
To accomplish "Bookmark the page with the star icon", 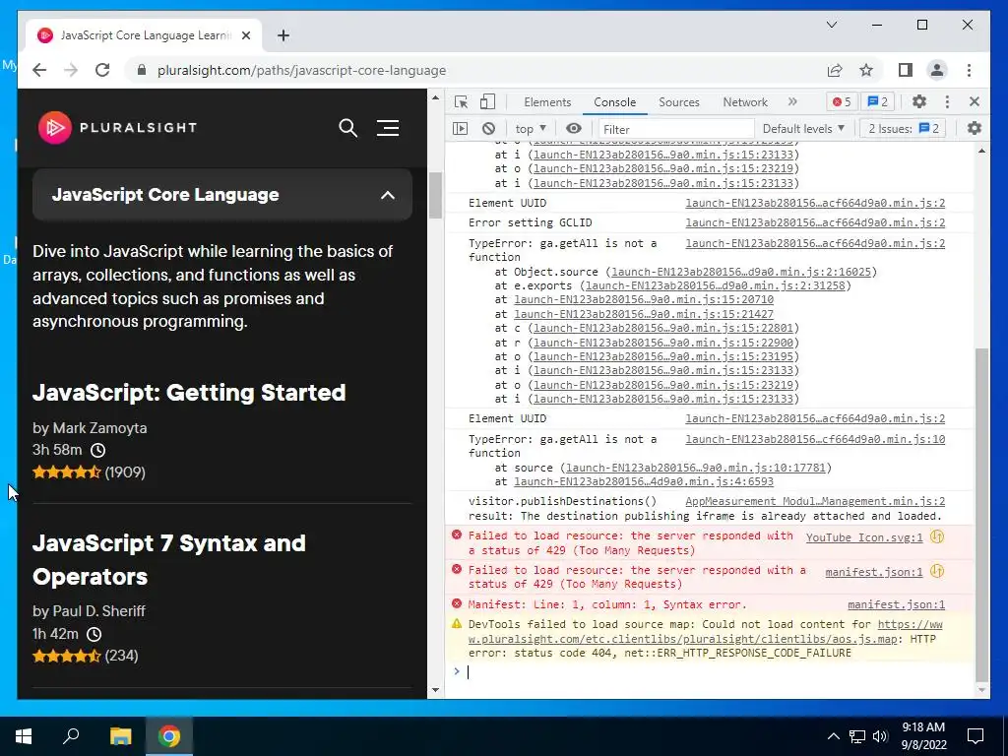I will click(x=866, y=70).
